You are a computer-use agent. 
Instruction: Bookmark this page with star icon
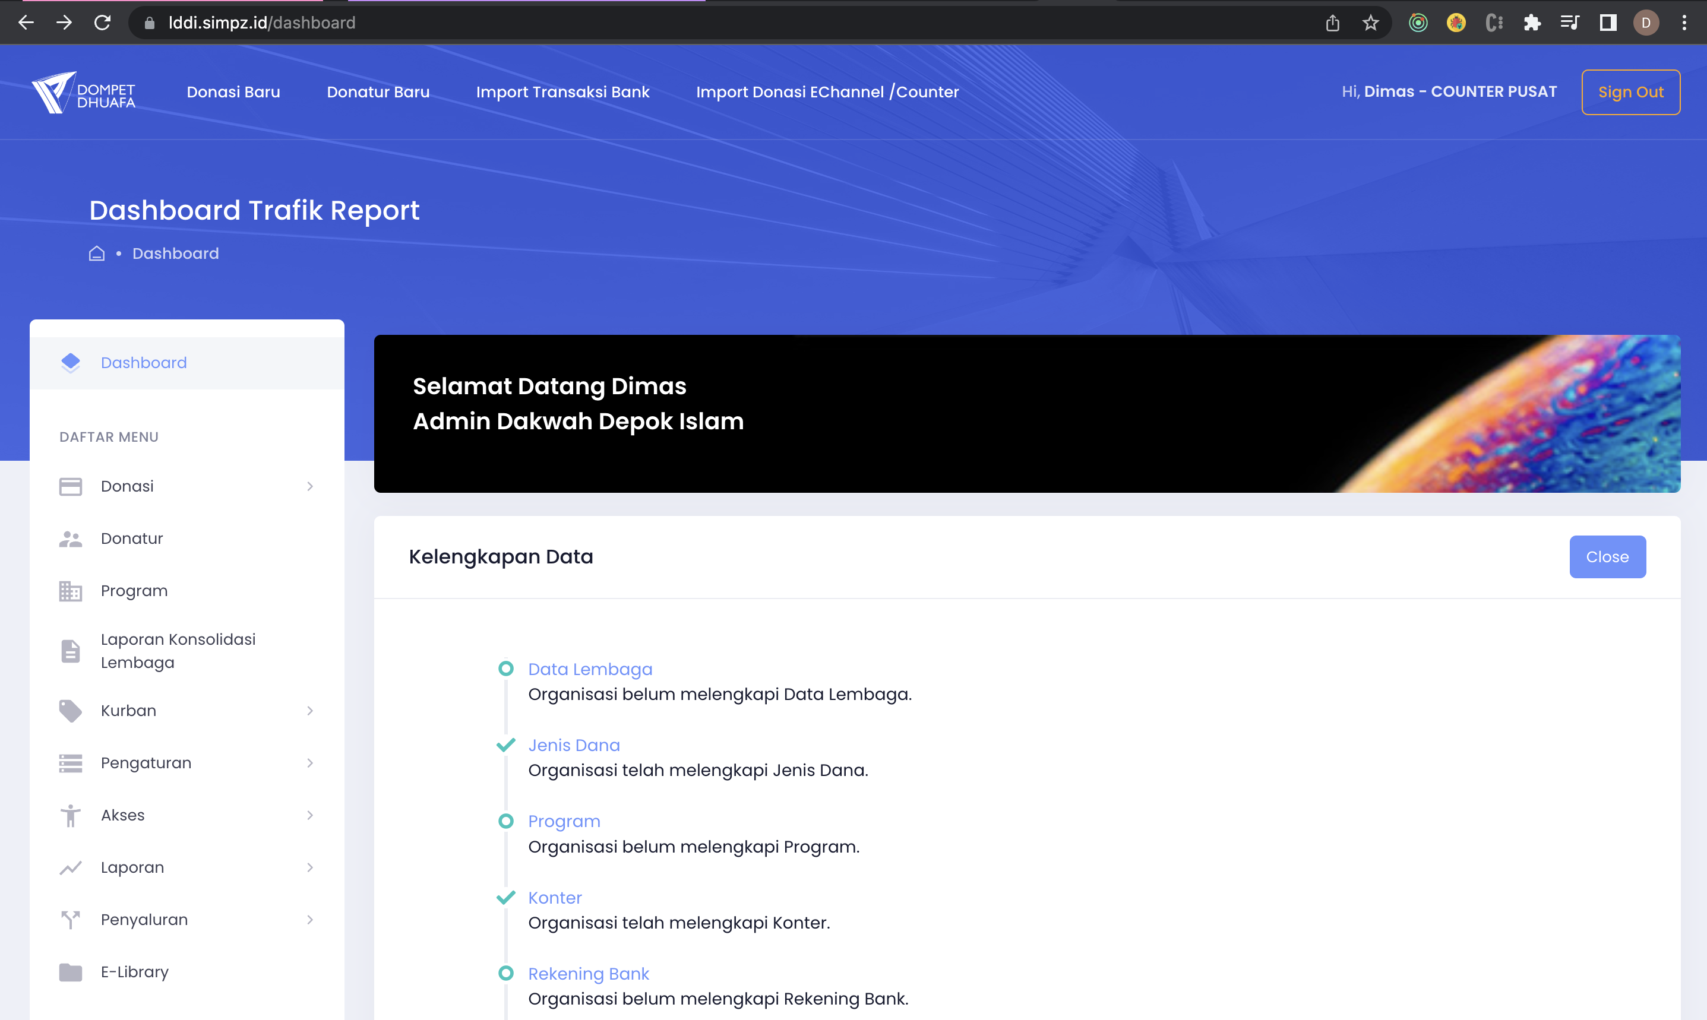pyautogui.click(x=1371, y=23)
